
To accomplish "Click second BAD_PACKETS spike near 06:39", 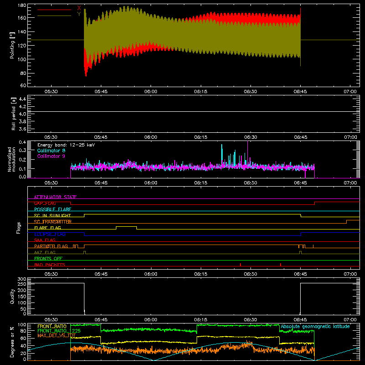I will tap(281, 265).
